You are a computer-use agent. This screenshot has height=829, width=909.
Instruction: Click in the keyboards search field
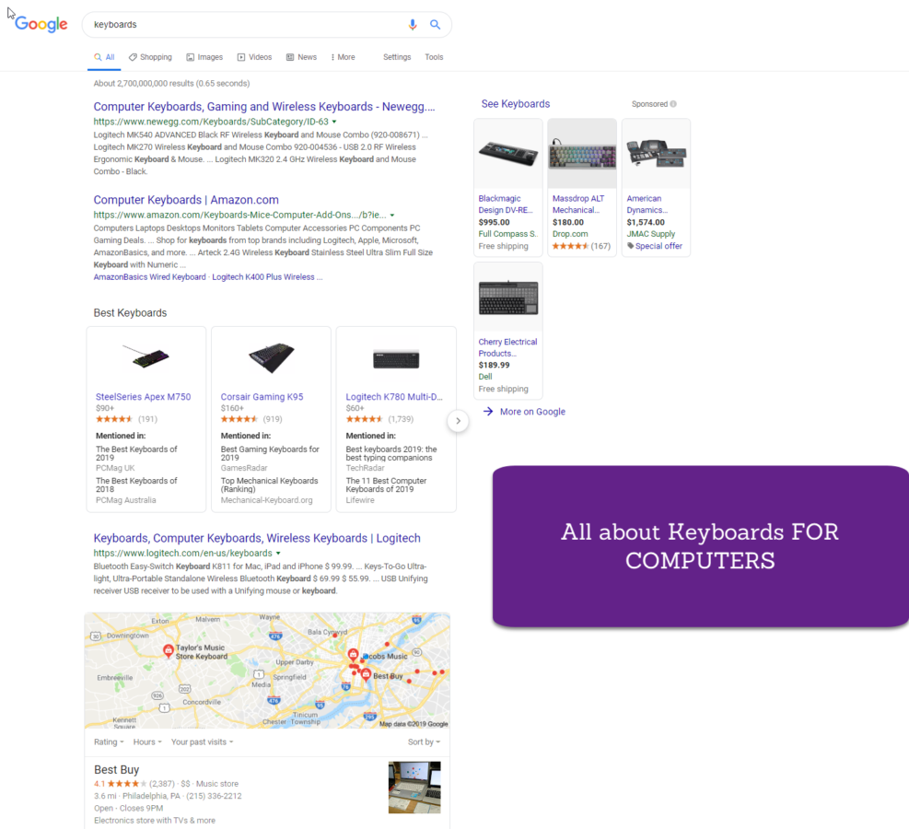coord(239,25)
